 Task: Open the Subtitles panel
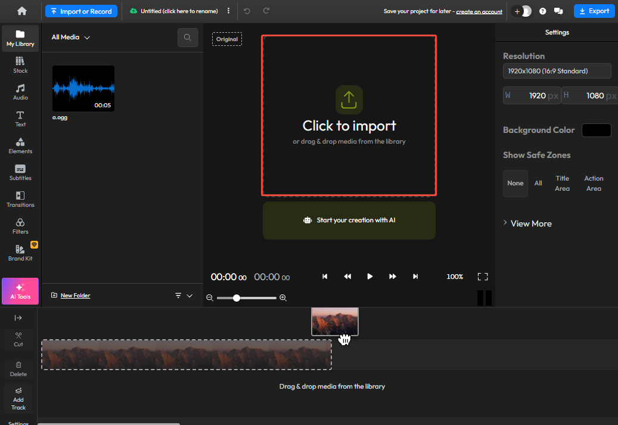click(20, 172)
